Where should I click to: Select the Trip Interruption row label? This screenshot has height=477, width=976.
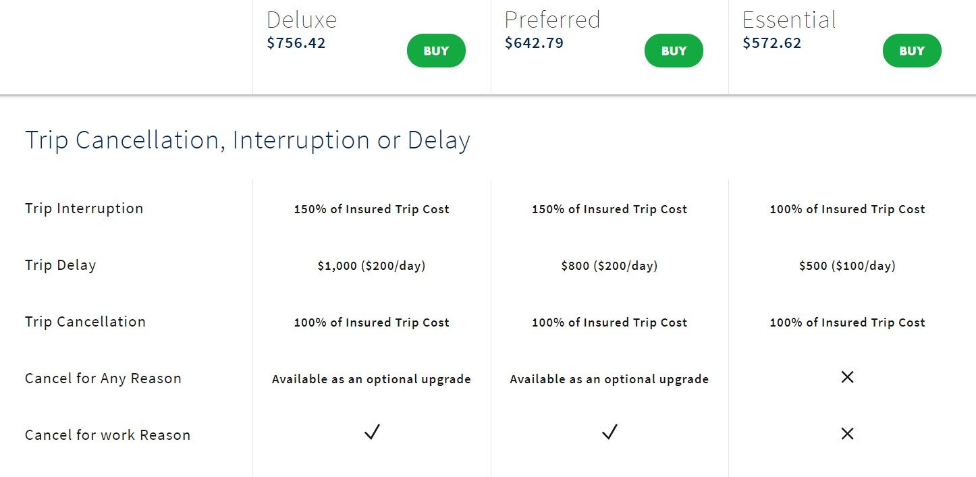coord(84,208)
